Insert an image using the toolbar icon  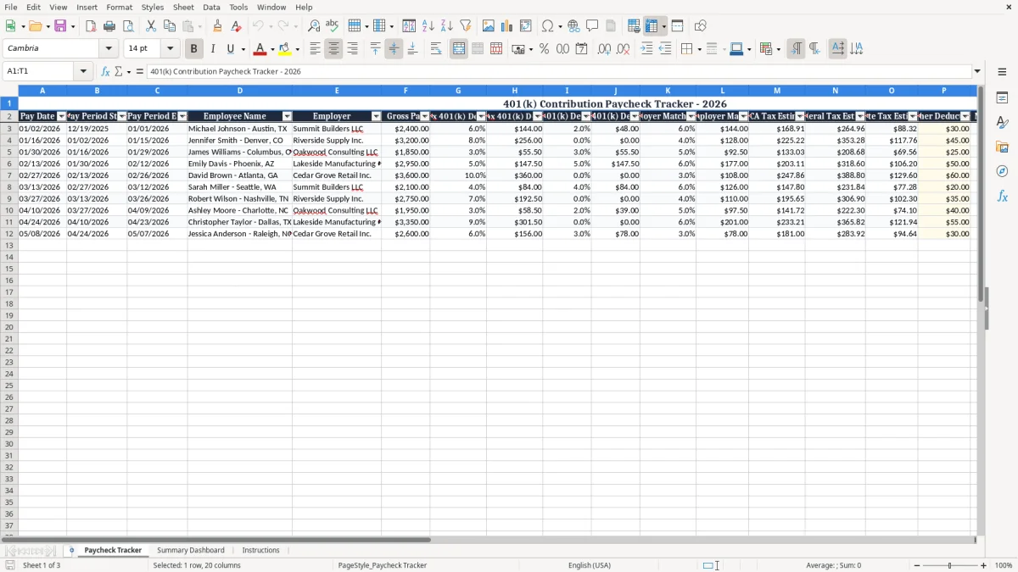[489, 26]
